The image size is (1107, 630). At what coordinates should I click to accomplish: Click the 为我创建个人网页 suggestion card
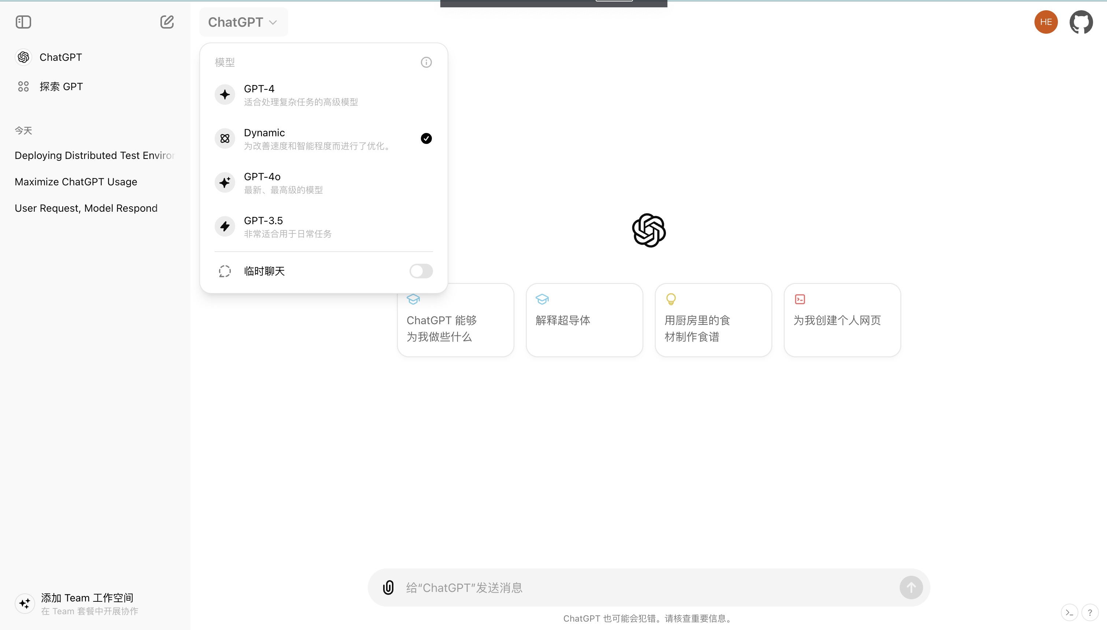click(842, 320)
